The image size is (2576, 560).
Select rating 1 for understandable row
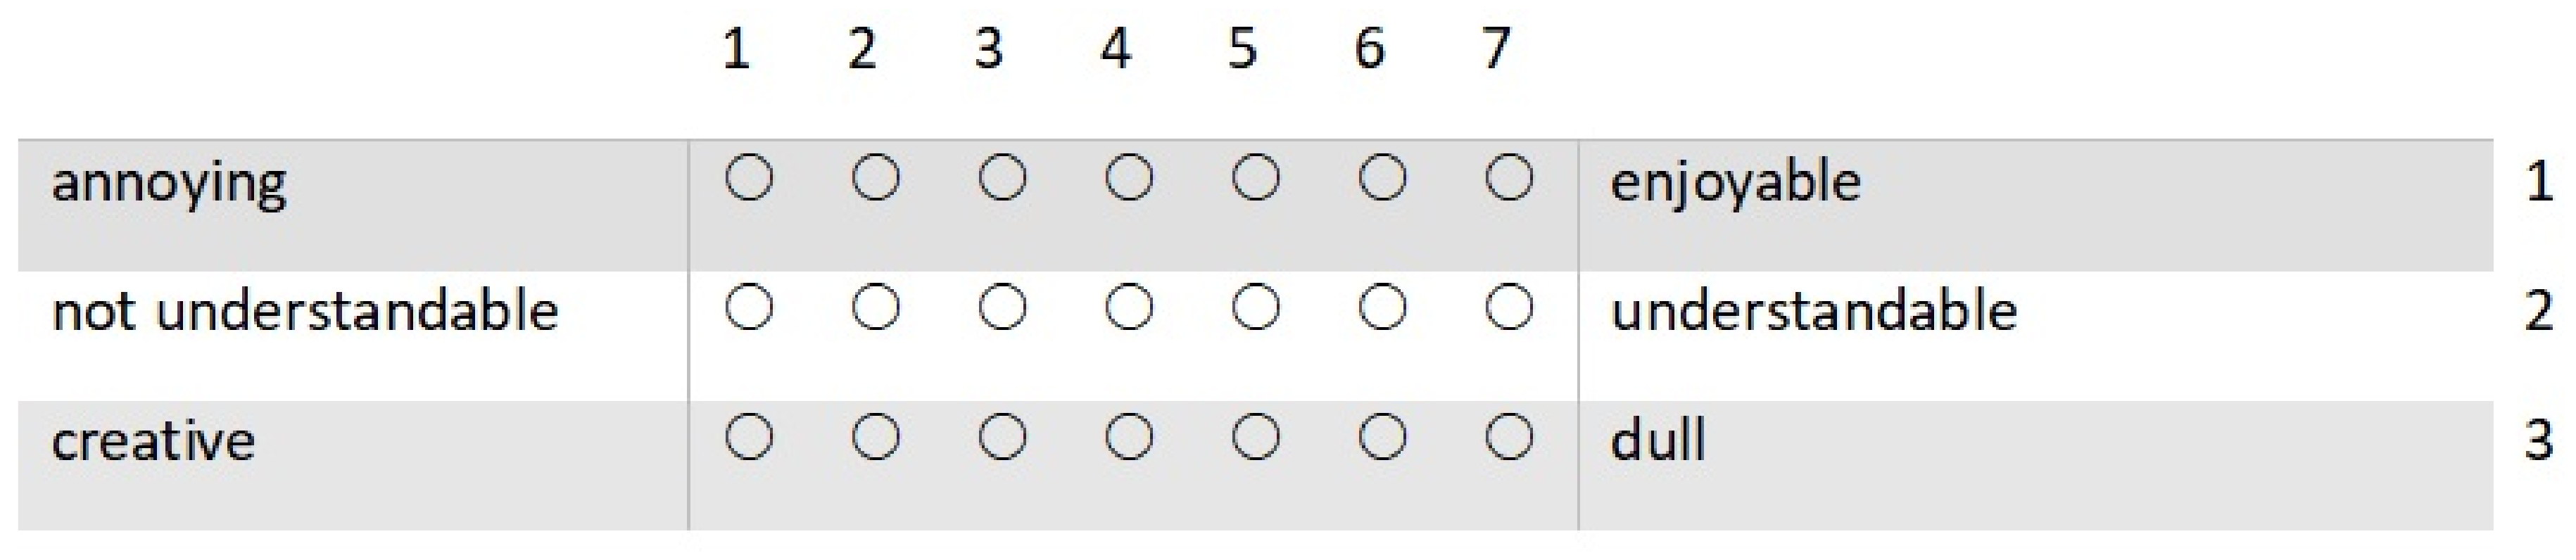click(749, 307)
